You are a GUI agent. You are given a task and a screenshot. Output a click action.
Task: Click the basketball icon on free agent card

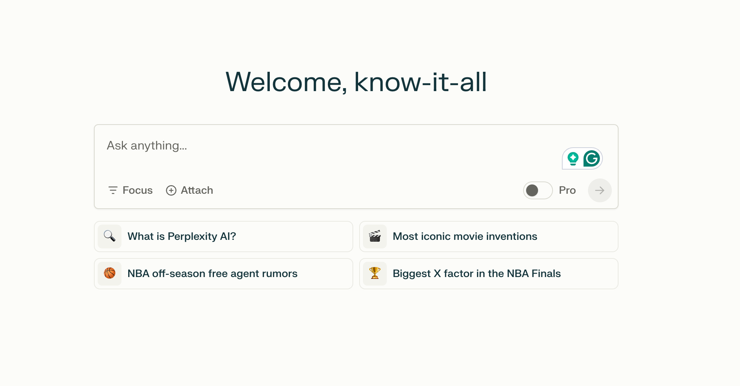[109, 273]
